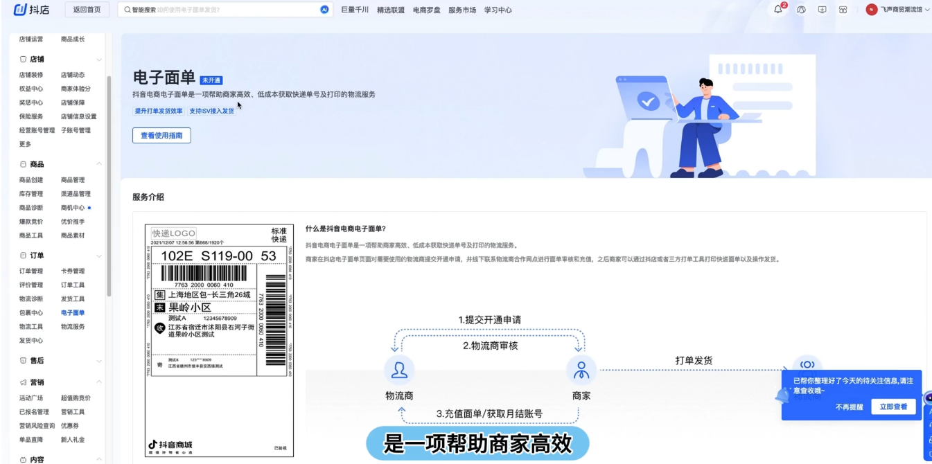Click the AI assistant icon in search bar
Viewport: 932px width, 464px height.
324,10
